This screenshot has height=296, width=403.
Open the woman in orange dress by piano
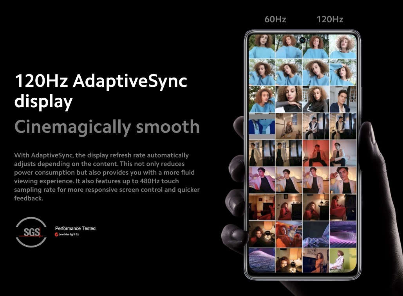316,260
